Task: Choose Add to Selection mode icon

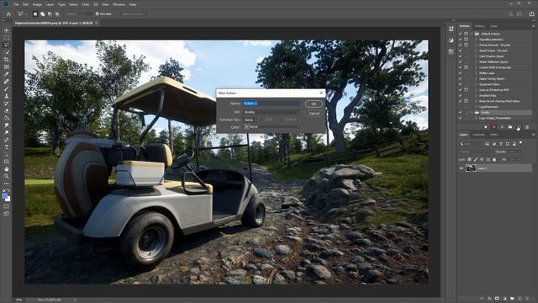Action: pyautogui.click(x=43, y=14)
